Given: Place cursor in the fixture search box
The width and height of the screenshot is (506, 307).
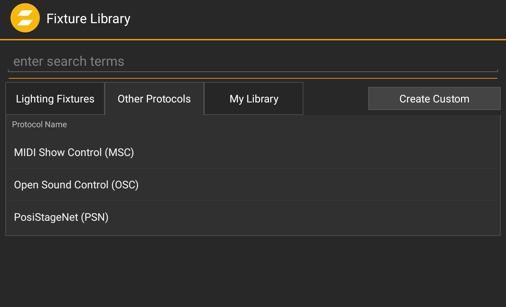Looking at the screenshot, I should pyautogui.click(x=252, y=61).
